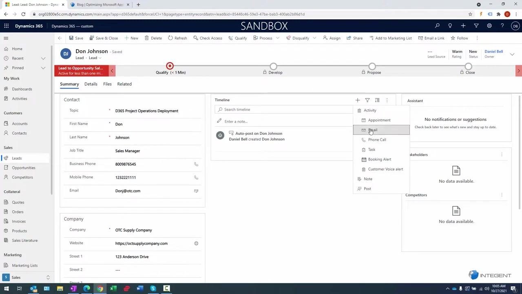
Task: Open the Sales area switcher
Action: (x=27, y=277)
